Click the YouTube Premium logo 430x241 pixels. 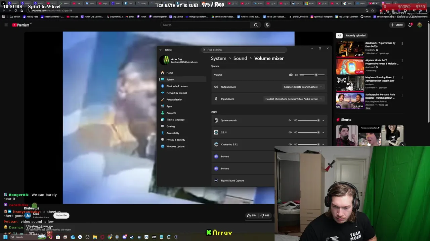pos(21,25)
